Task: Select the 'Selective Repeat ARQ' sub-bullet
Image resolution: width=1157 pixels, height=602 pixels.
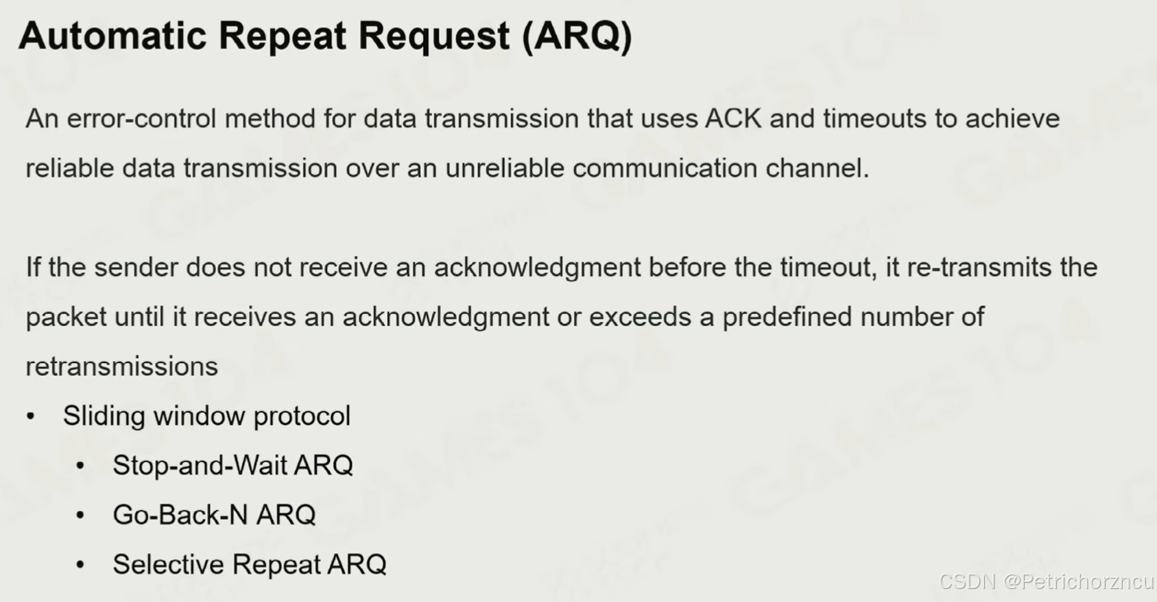Action: click(250, 564)
